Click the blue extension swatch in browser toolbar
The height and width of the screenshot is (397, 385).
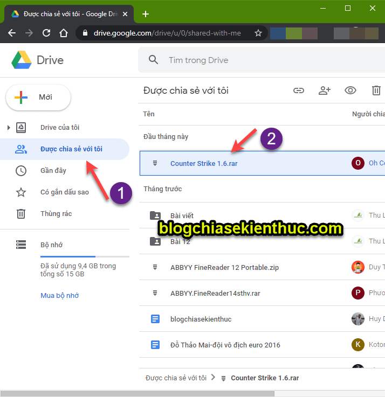278,33
